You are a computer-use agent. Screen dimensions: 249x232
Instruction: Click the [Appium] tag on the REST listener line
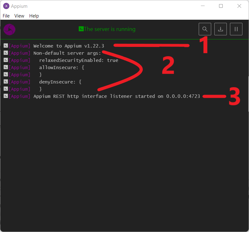click(19, 96)
